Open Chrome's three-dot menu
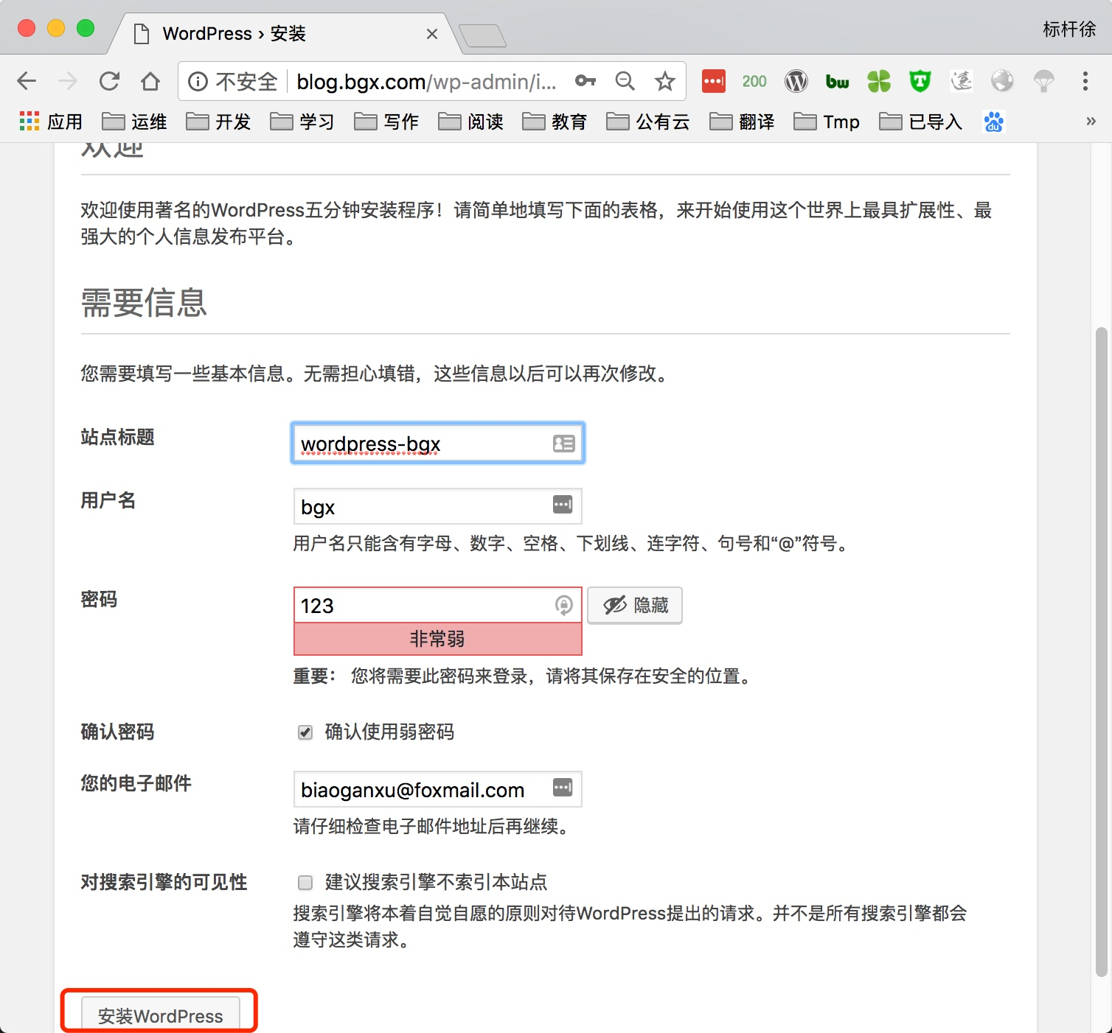 pos(1085,81)
